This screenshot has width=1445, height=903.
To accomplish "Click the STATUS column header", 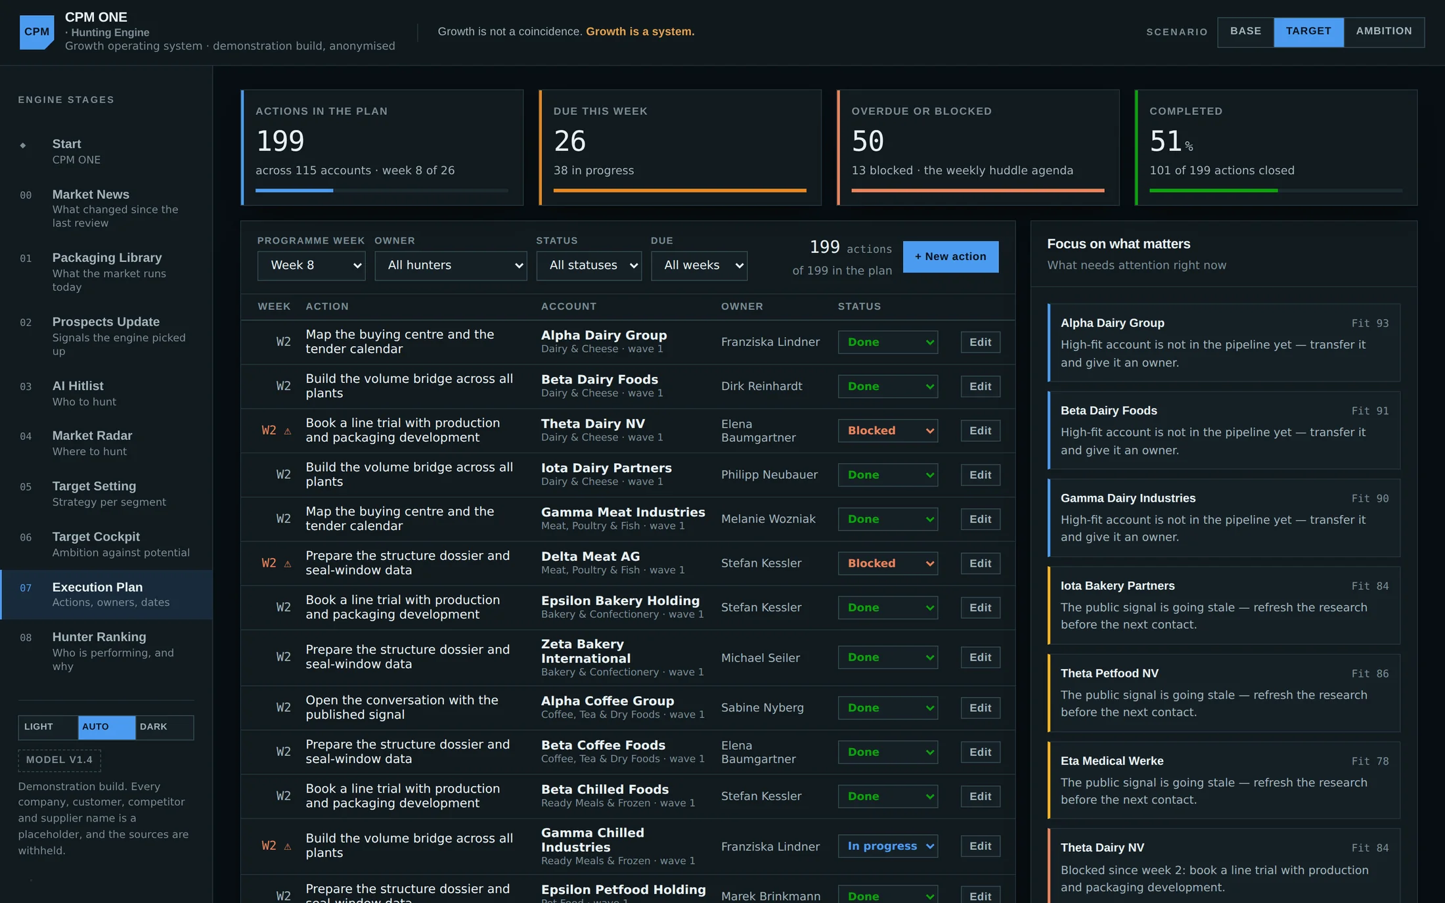I will click(x=859, y=307).
